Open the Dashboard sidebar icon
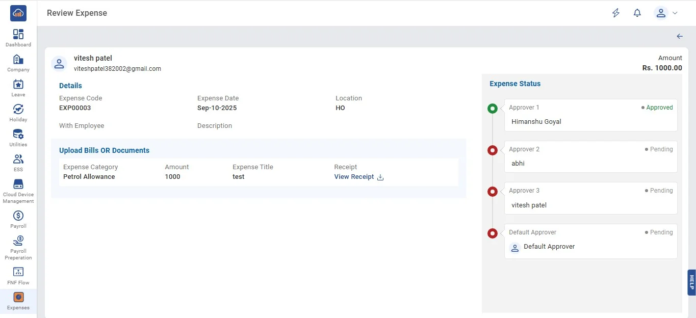This screenshot has height=318, width=696. (x=18, y=35)
